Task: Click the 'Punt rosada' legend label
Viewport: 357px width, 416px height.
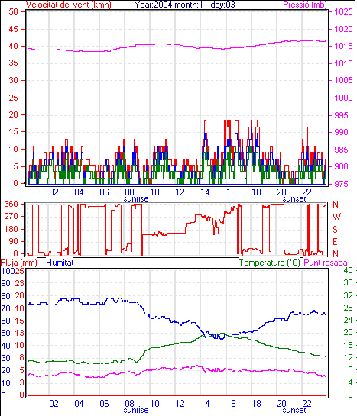Action: 326,263
